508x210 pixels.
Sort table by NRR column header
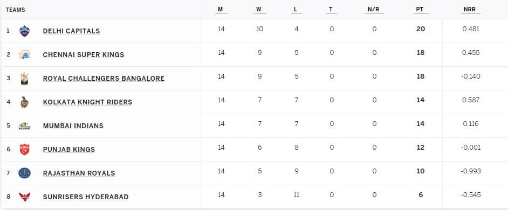[x=470, y=10]
